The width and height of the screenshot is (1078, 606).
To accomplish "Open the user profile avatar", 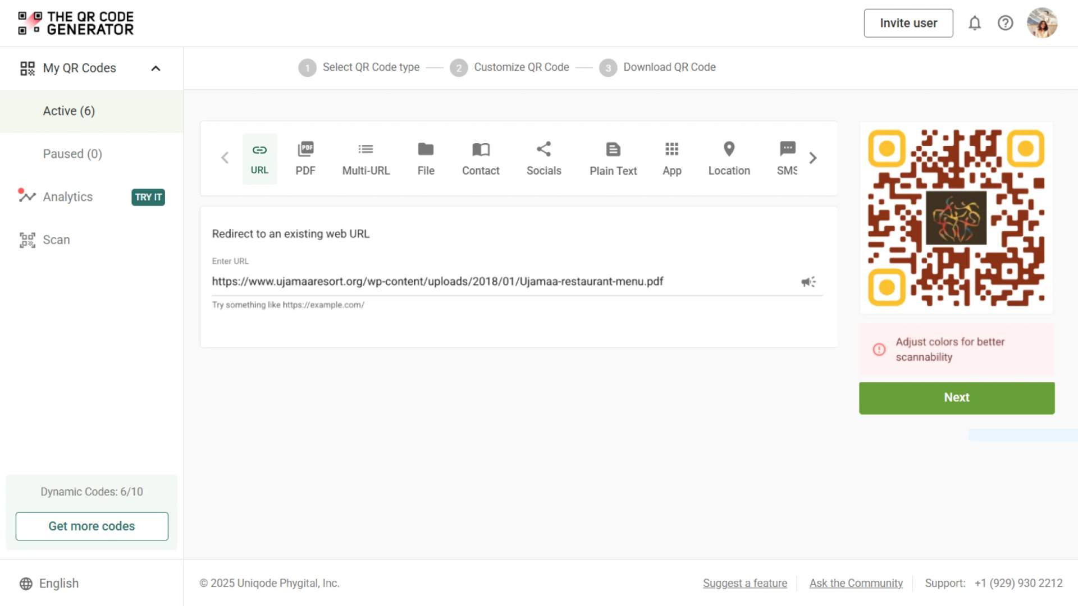I will tap(1042, 23).
